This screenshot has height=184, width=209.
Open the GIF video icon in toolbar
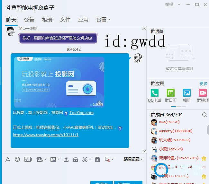point(28,159)
